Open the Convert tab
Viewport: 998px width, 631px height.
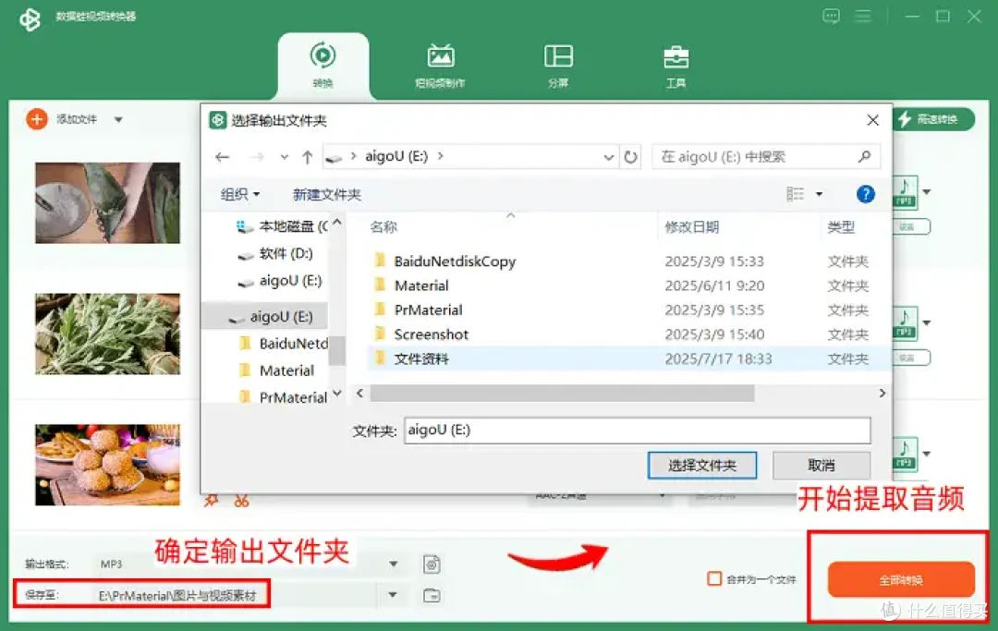[323, 66]
